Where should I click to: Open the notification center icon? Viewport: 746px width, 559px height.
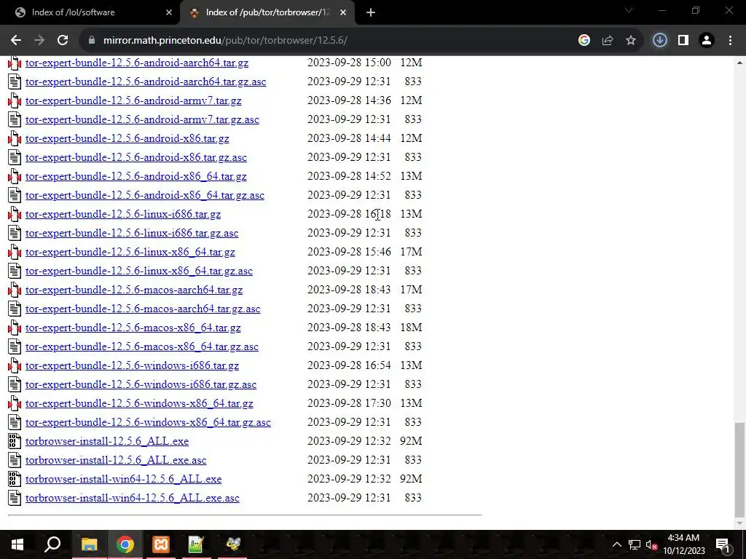(723, 544)
